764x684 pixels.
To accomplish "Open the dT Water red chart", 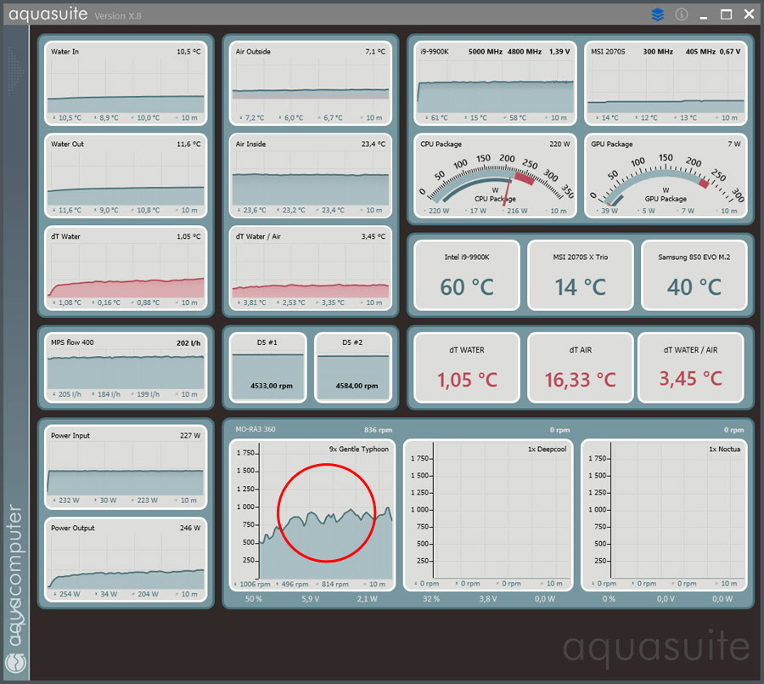I will [126, 268].
